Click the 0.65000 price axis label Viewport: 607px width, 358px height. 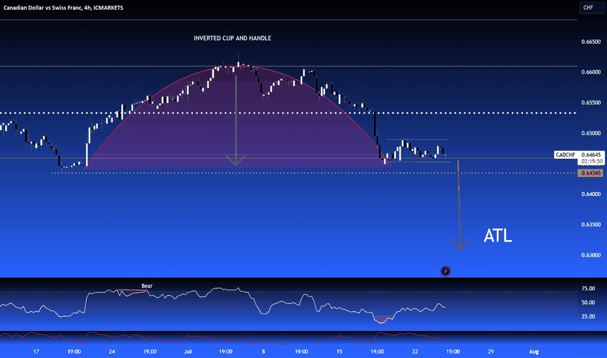591,133
